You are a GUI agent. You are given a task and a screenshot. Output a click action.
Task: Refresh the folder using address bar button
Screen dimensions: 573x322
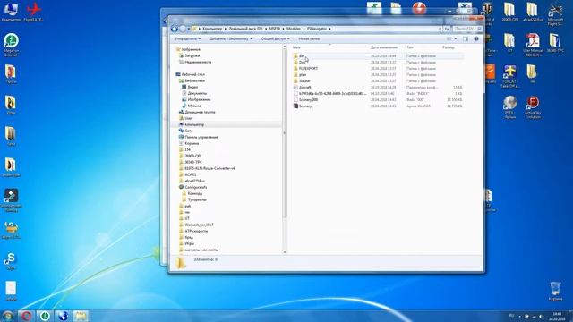(447, 29)
